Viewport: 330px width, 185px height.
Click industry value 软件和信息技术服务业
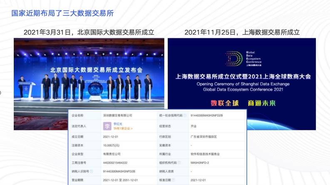click(205, 154)
